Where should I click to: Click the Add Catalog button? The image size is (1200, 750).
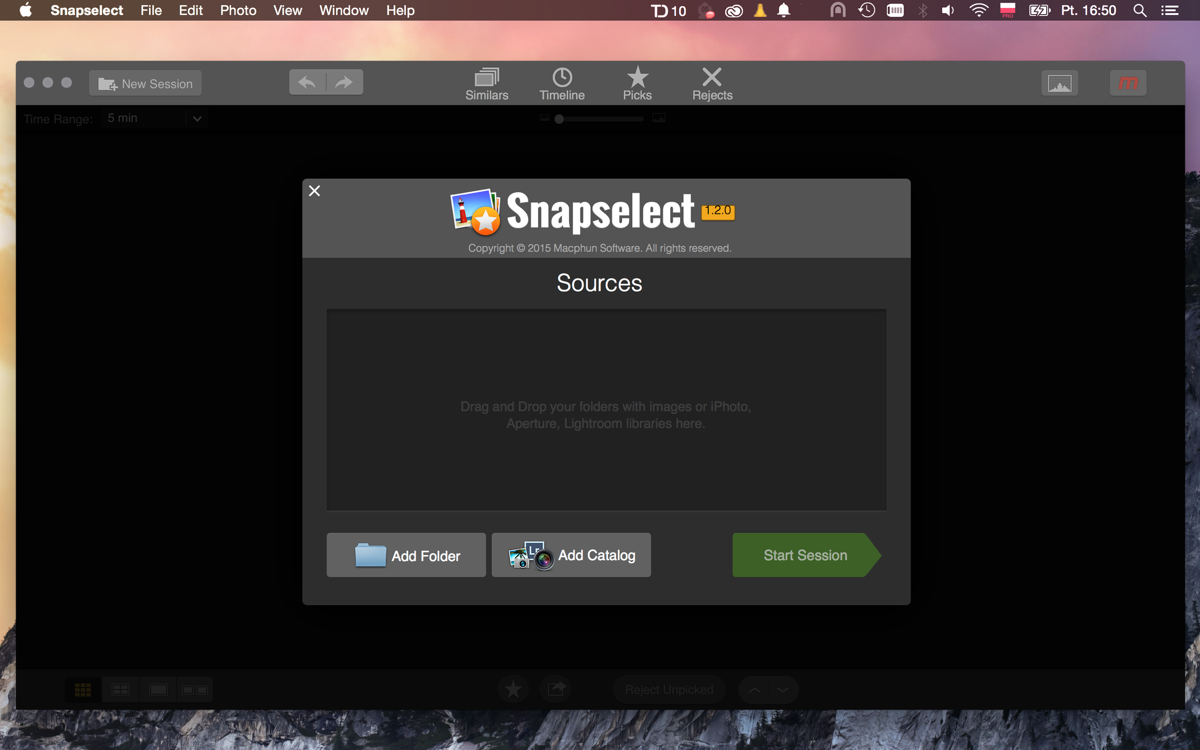pos(571,555)
